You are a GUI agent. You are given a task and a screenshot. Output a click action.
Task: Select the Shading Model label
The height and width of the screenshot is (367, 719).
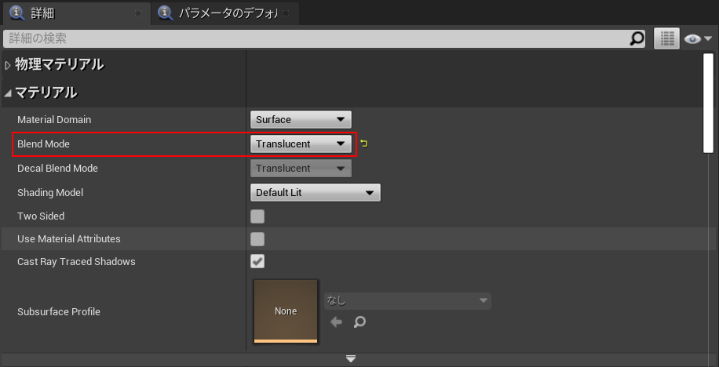[x=50, y=193]
